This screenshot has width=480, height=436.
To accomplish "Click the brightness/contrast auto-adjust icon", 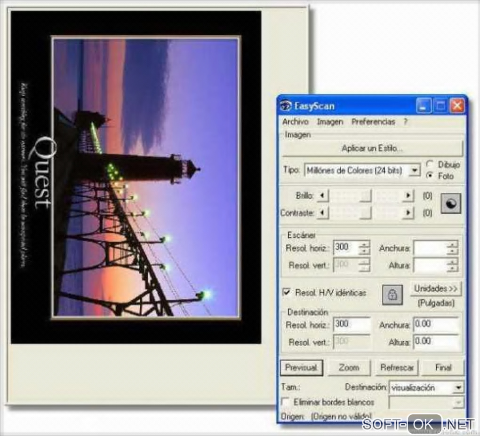I will [x=451, y=203].
